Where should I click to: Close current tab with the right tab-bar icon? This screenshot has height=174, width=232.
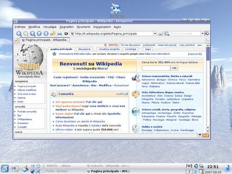click(x=207, y=40)
